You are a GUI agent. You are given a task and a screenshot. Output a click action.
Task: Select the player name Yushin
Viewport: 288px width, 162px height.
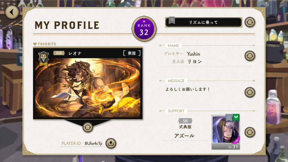tap(193, 54)
